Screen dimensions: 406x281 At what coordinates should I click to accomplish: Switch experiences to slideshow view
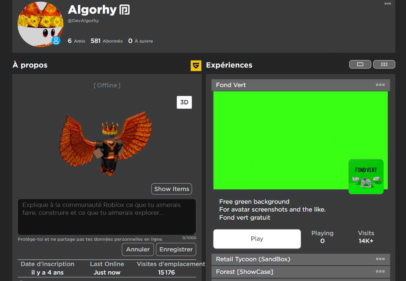pos(360,64)
